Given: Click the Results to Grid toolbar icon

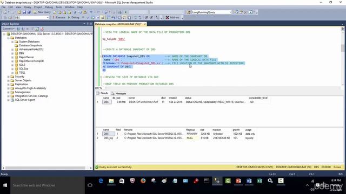Looking at the screenshot, I should point(124,17).
